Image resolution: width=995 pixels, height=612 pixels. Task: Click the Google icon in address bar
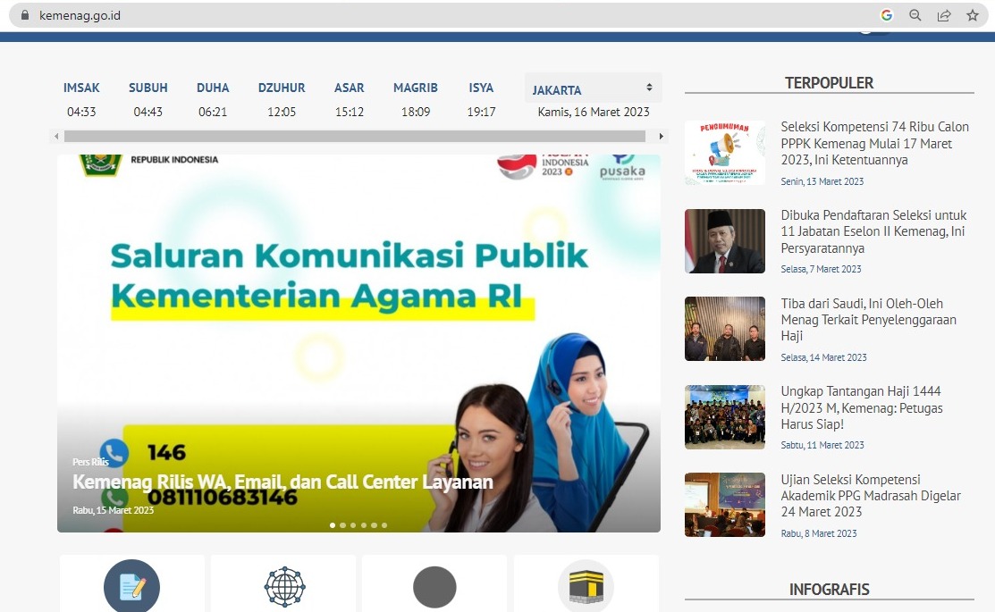pyautogui.click(x=887, y=15)
